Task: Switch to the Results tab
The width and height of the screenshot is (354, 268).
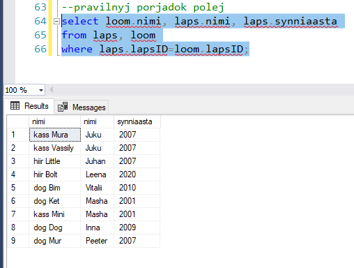Action: (29, 106)
